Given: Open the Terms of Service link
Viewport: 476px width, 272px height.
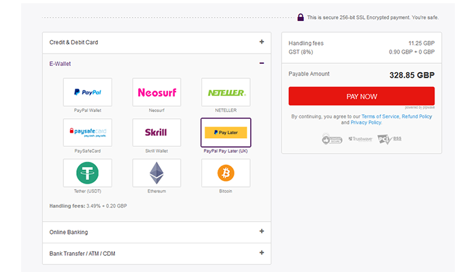Looking at the screenshot, I should (x=380, y=116).
